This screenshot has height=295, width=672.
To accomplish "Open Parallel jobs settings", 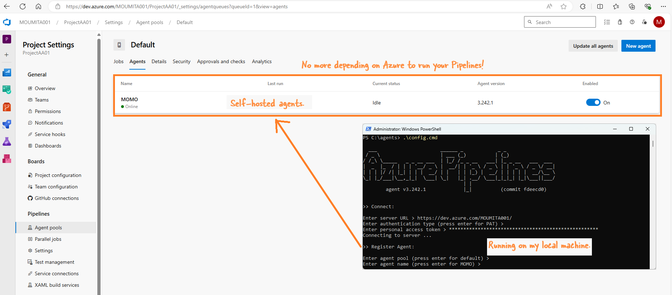I will 48,239.
